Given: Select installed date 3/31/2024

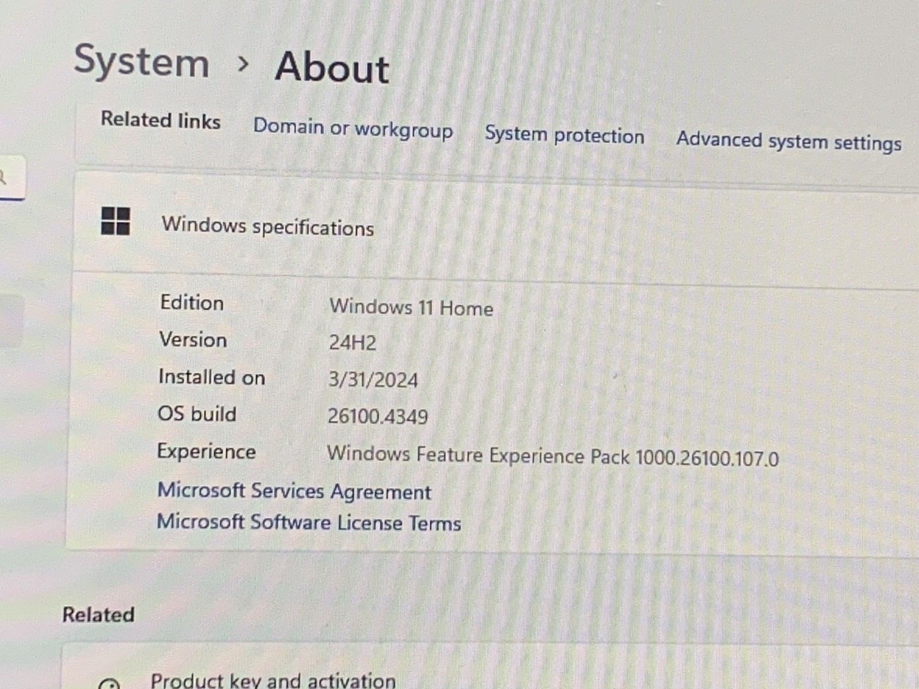Looking at the screenshot, I should pos(373,380).
